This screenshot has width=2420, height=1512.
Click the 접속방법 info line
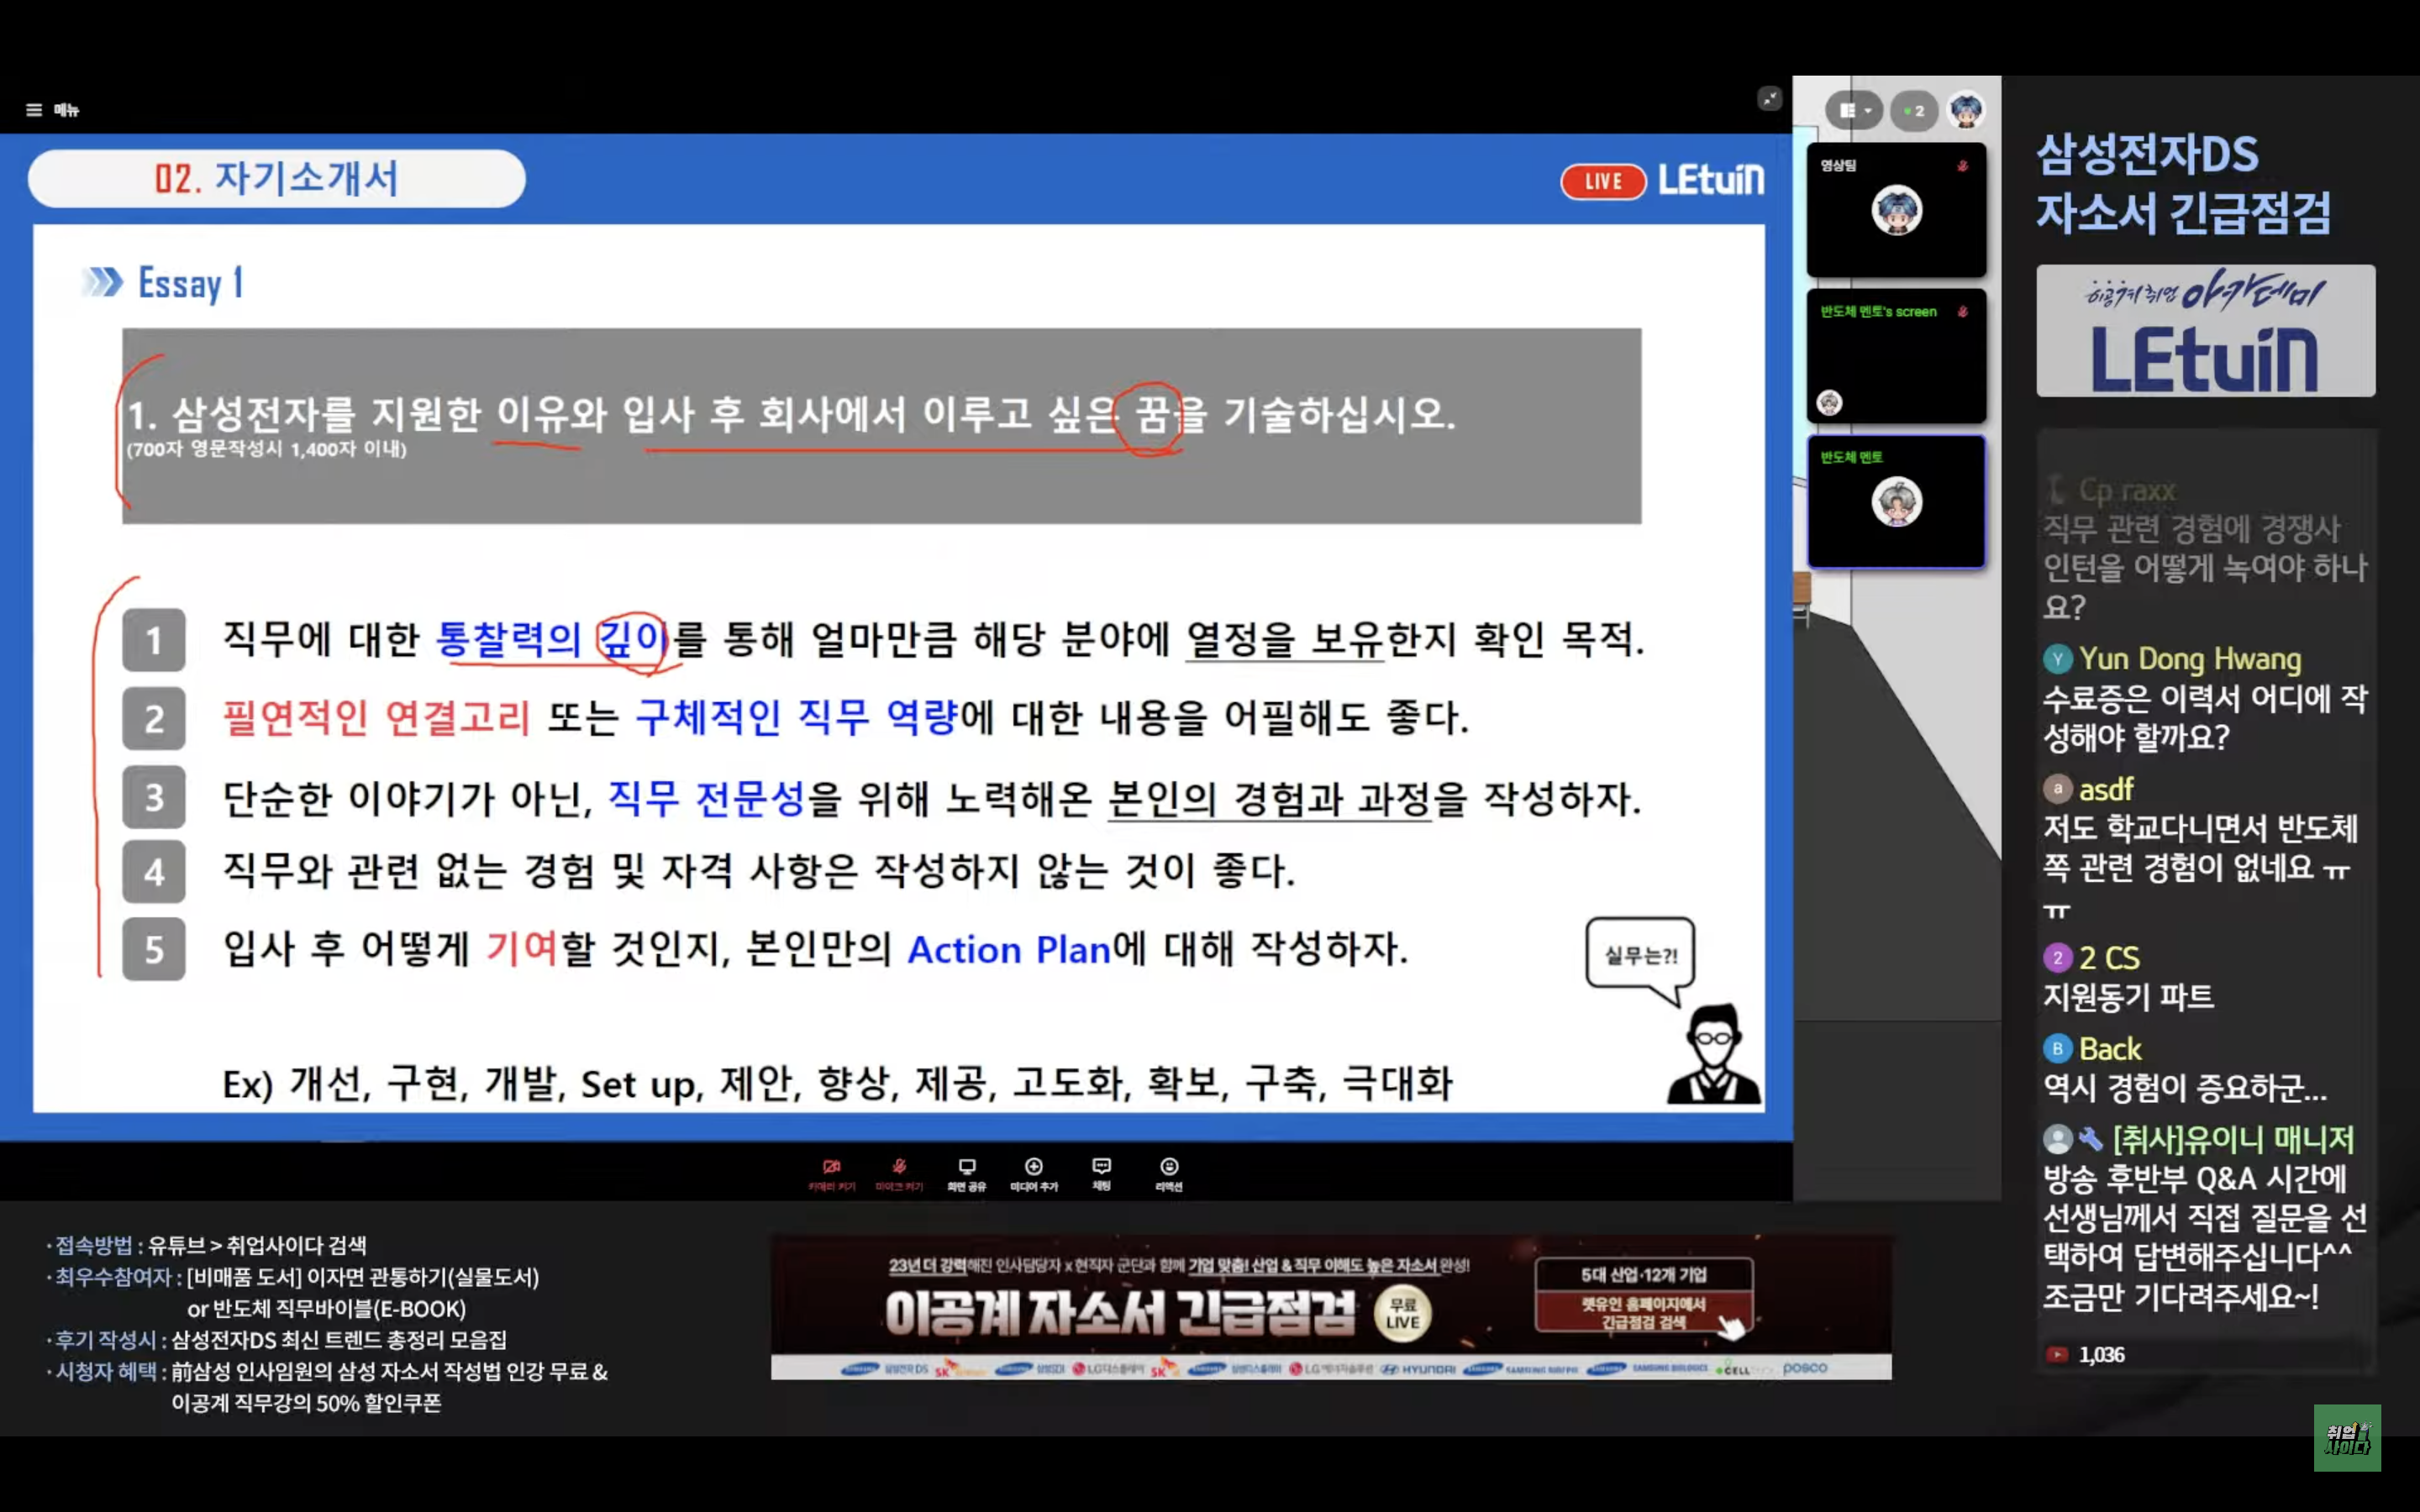(x=206, y=1245)
